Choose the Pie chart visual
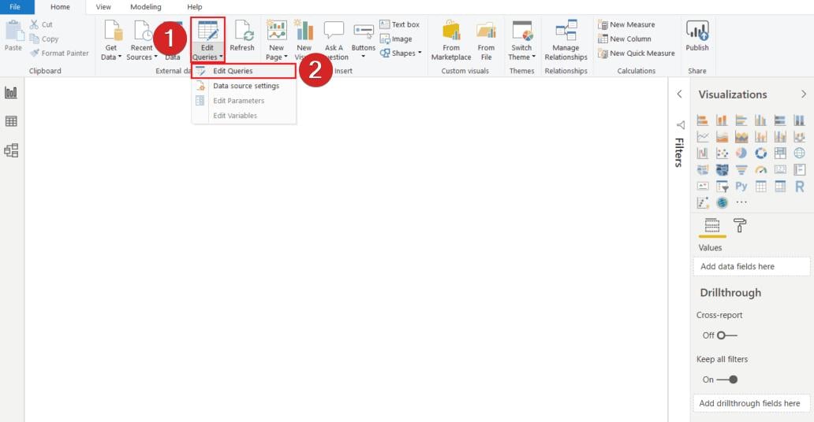This screenshot has width=814, height=422. click(741, 153)
